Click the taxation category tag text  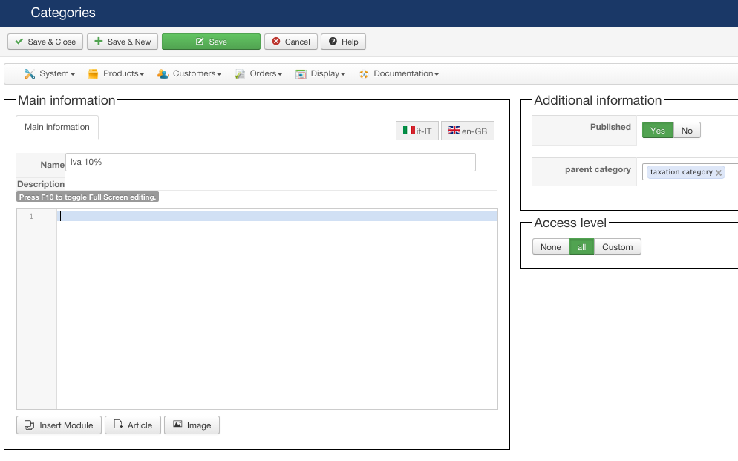(681, 172)
